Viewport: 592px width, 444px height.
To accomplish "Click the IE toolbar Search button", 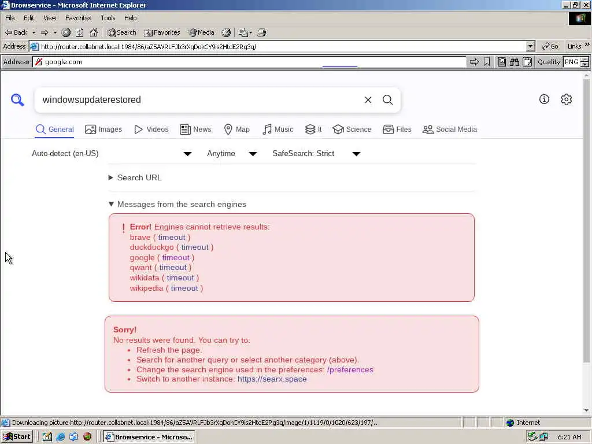I will (121, 32).
